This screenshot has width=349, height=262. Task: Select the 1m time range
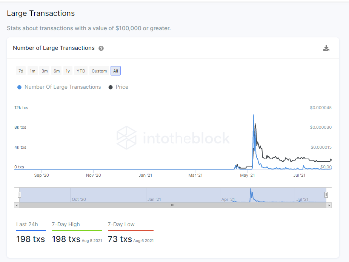coord(33,71)
